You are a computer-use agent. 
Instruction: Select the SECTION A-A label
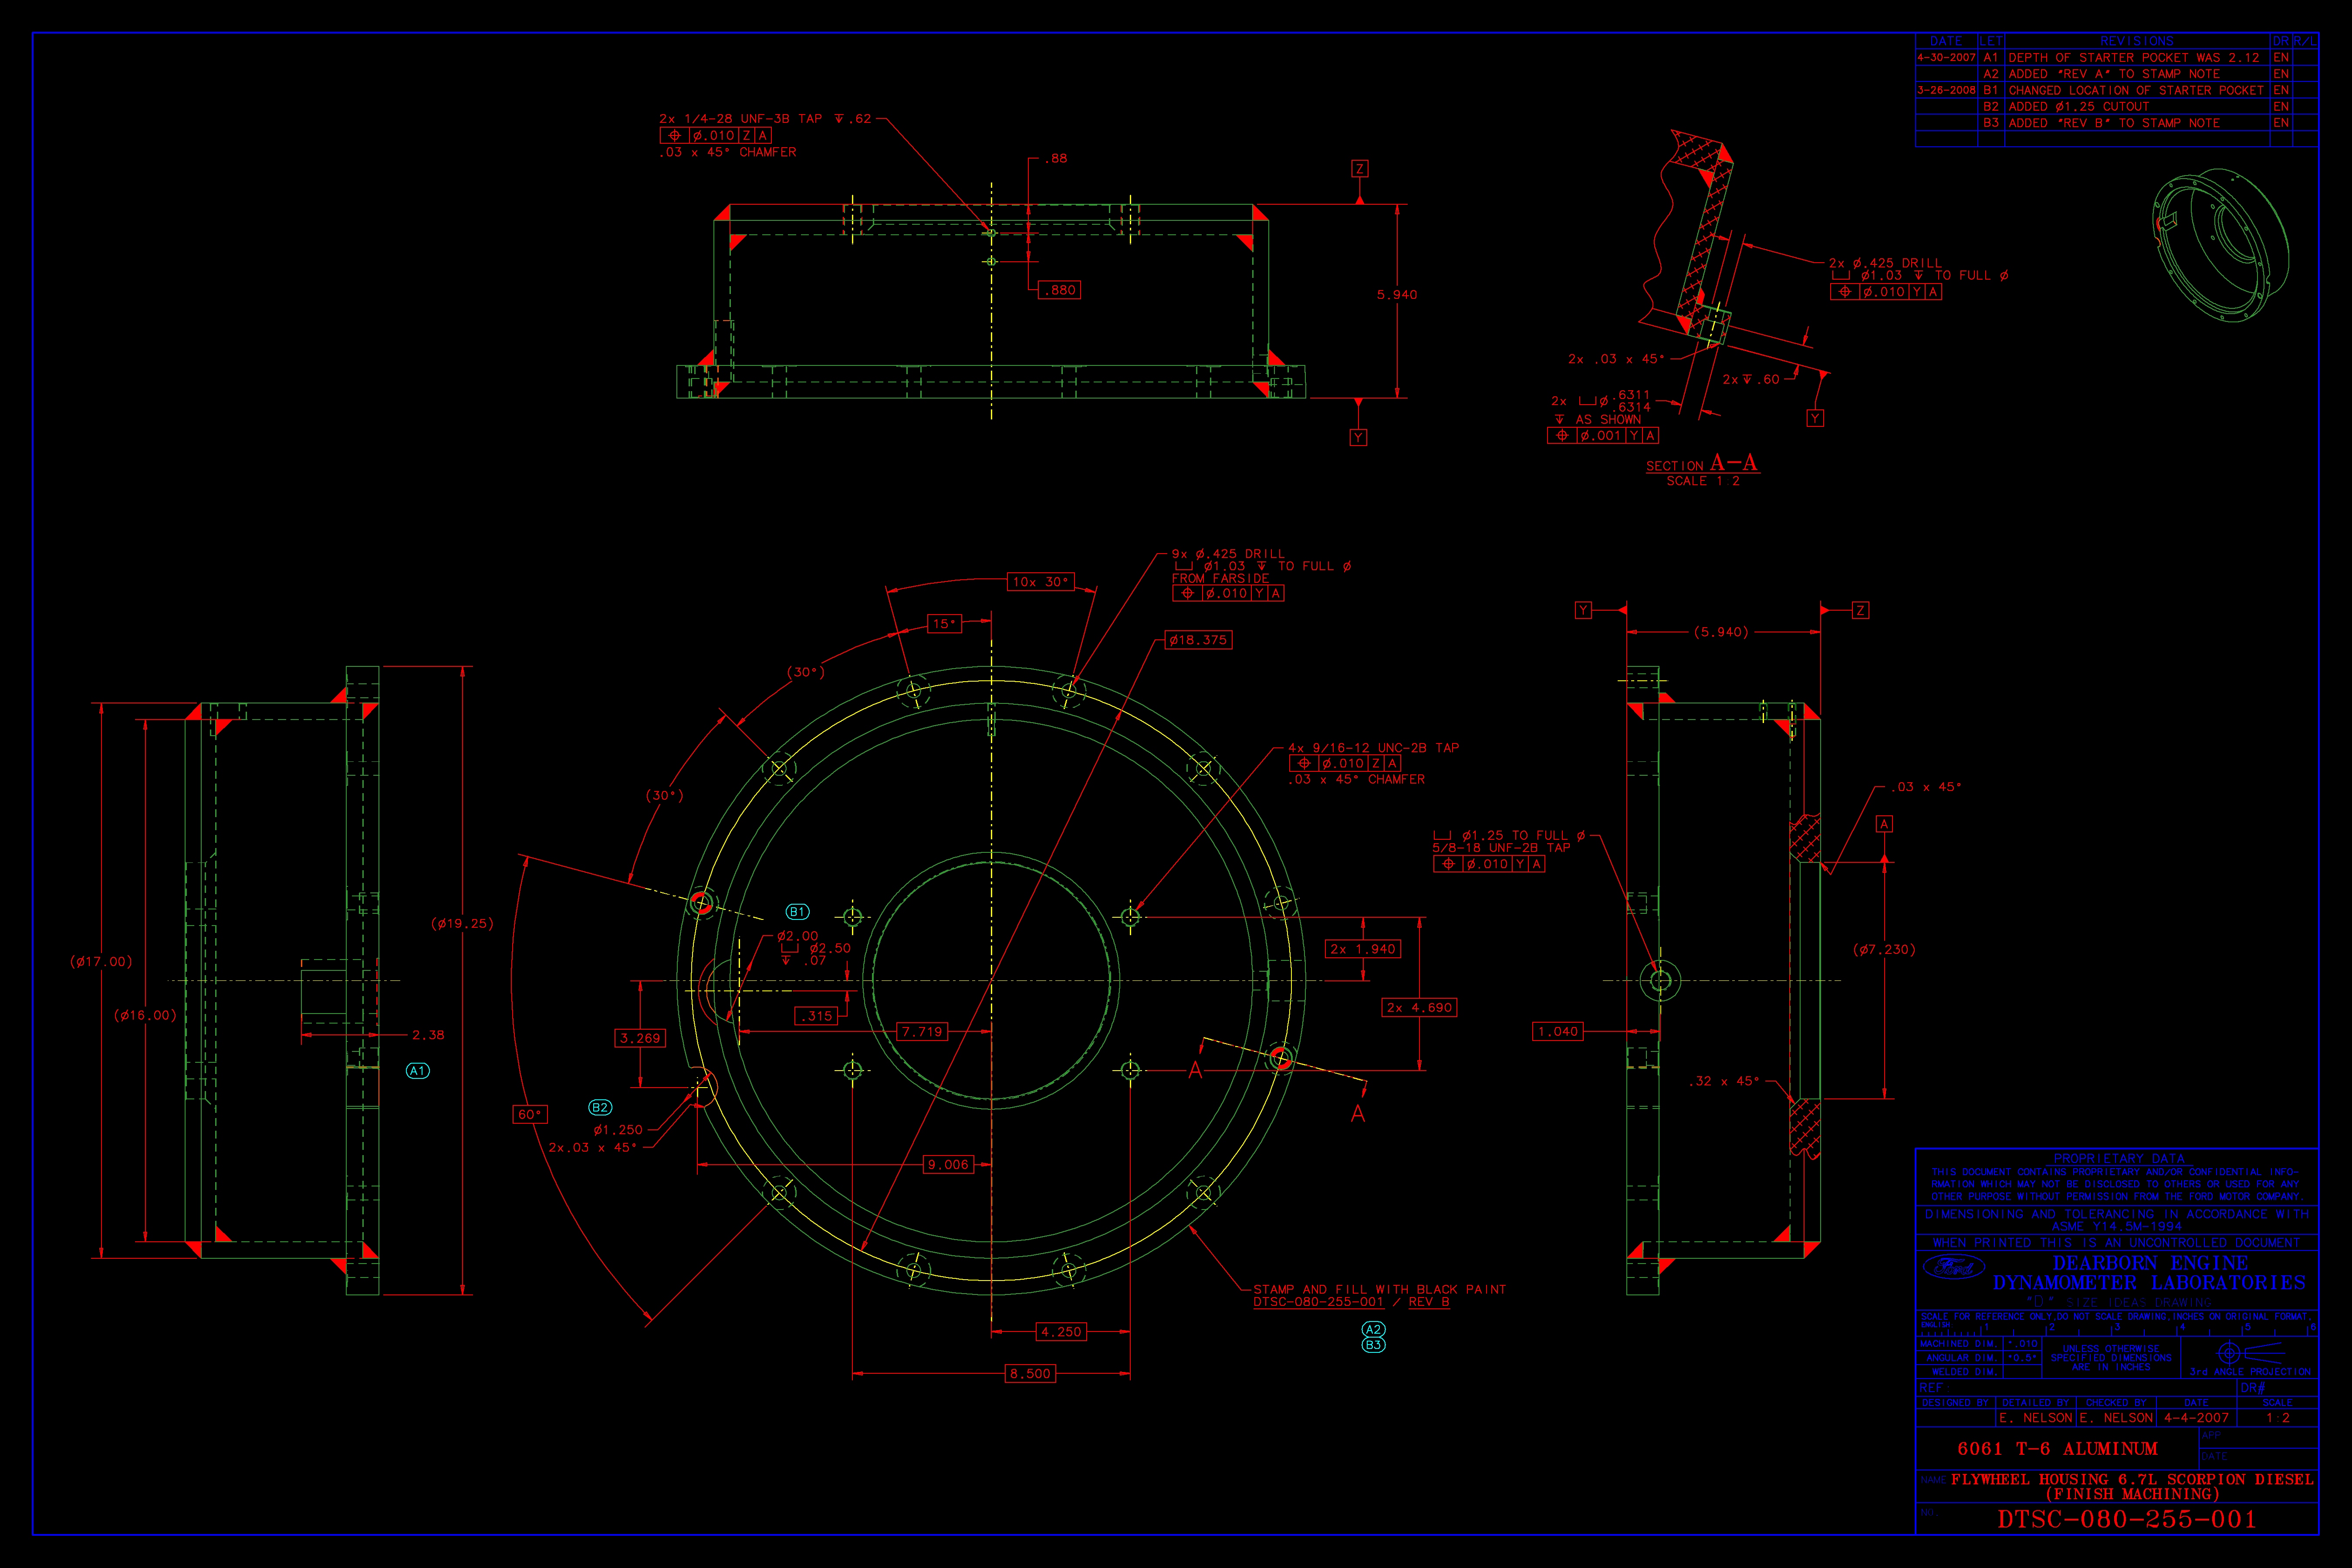click(1702, 464)
